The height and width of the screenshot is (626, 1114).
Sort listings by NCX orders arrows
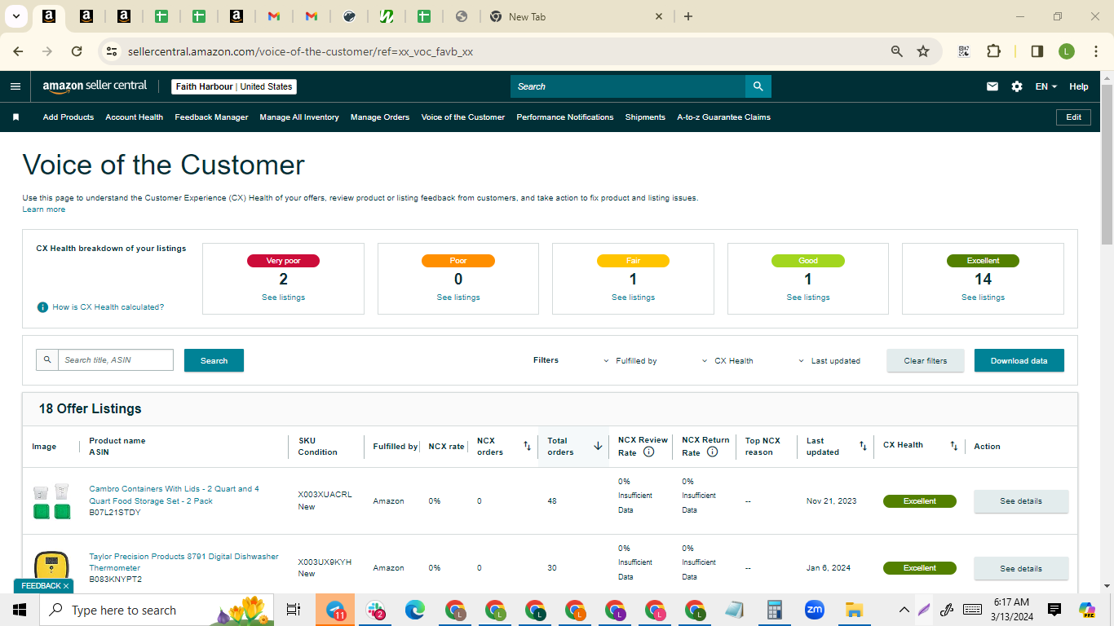point(527,446)
